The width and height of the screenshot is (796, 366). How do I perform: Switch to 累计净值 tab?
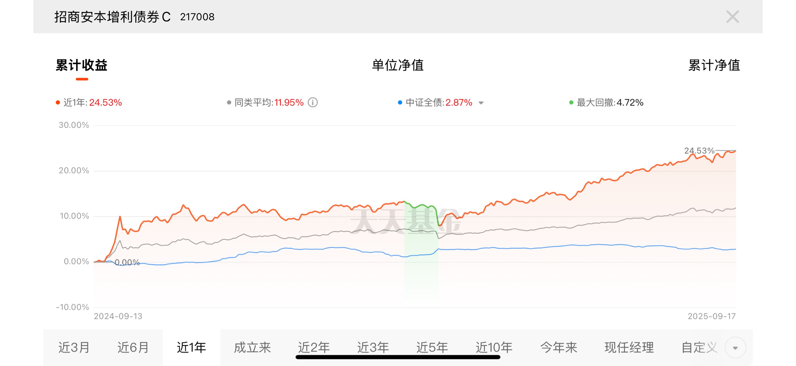pyautogui.click(x=714, y=65)
